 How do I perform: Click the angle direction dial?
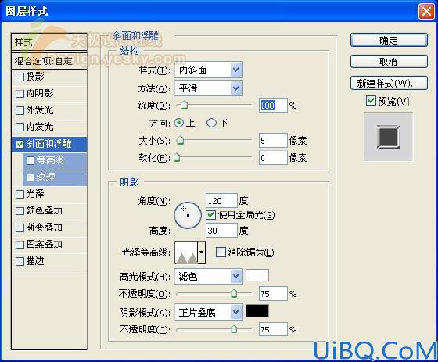[x=188, y=215]
